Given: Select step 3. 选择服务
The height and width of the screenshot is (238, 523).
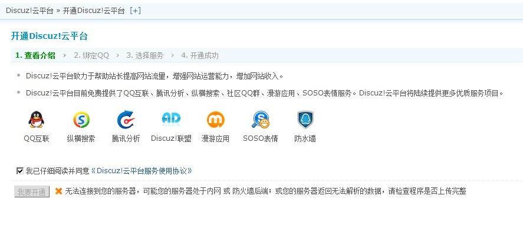Looking at the screenshot, I should (x=145, y=55).
